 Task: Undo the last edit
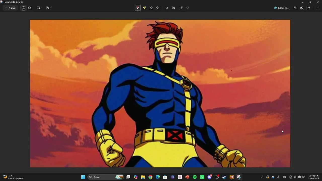click(x=182, y=8)
